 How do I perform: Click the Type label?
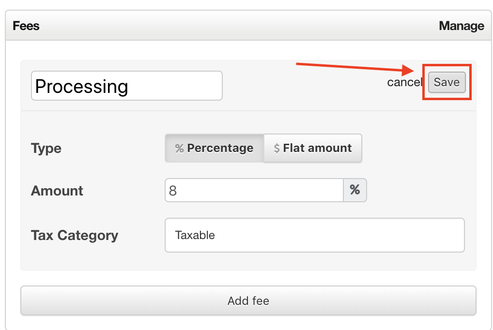pos(46,148)
